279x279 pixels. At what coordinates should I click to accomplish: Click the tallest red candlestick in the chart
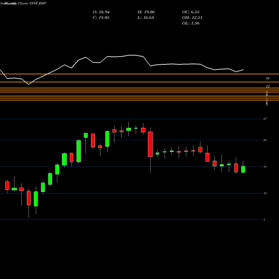point(150,144)
